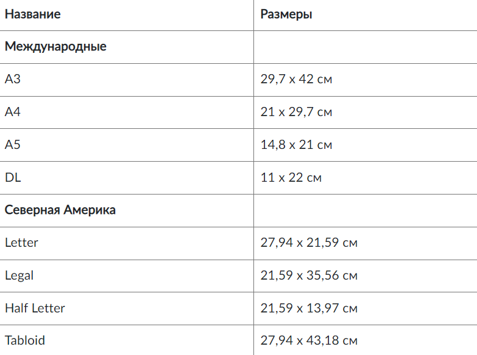
Task: Click the Half Letter row name
Action: click(x=35, y=308)
